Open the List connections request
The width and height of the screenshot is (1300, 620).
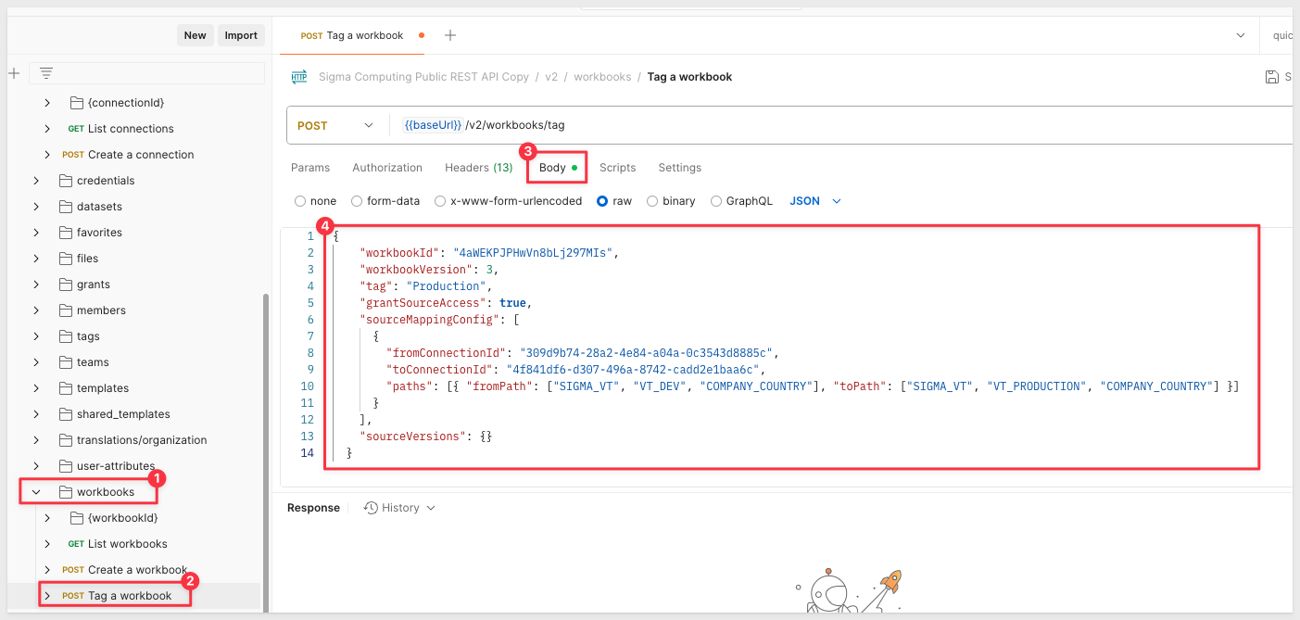131,129
